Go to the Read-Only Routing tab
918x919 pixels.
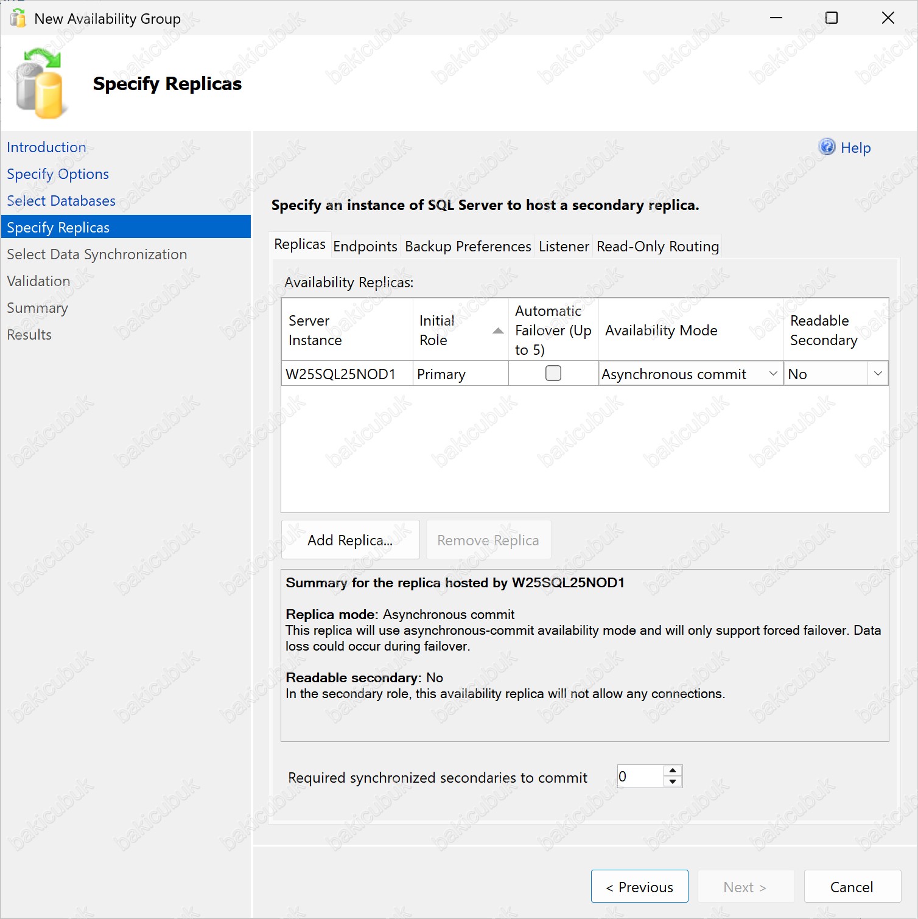click(657, 246)
